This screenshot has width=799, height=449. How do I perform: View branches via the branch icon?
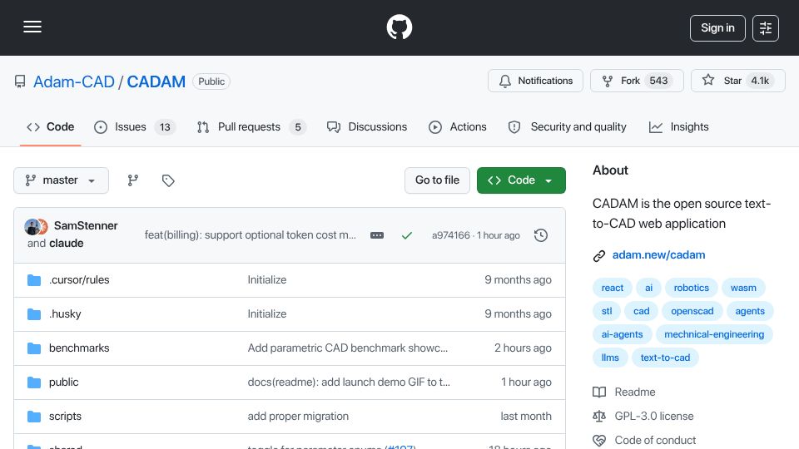coord(133,180)
